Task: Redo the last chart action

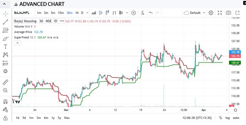Action: tap(157, 13)
